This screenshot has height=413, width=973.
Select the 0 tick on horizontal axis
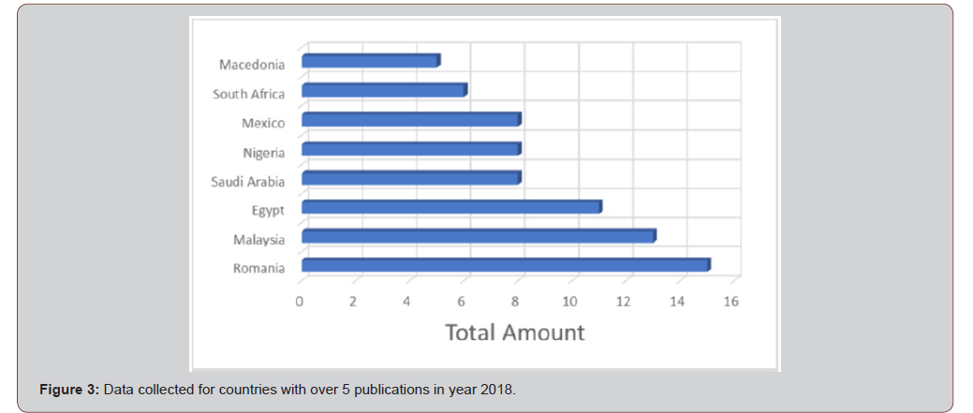click(x=300, y=302)
